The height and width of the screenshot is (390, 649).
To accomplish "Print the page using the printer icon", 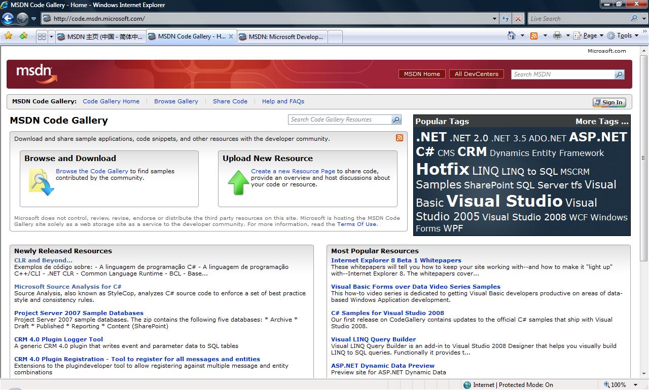I will pyautogui.click(x=557, y=35).
